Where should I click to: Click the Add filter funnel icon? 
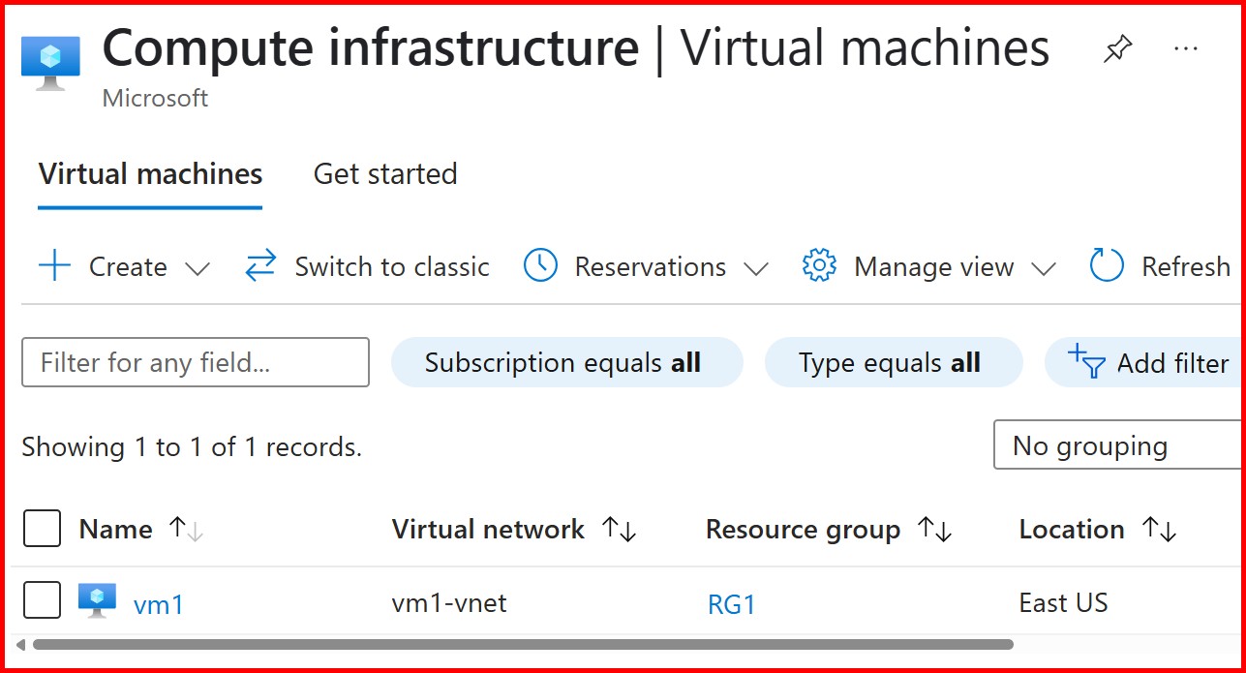[1086, 361]
